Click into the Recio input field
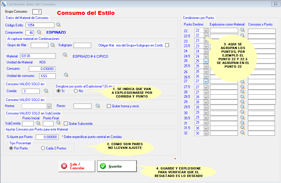The width and height of the screenshot is (281, 183). click(x=83, y=106)
